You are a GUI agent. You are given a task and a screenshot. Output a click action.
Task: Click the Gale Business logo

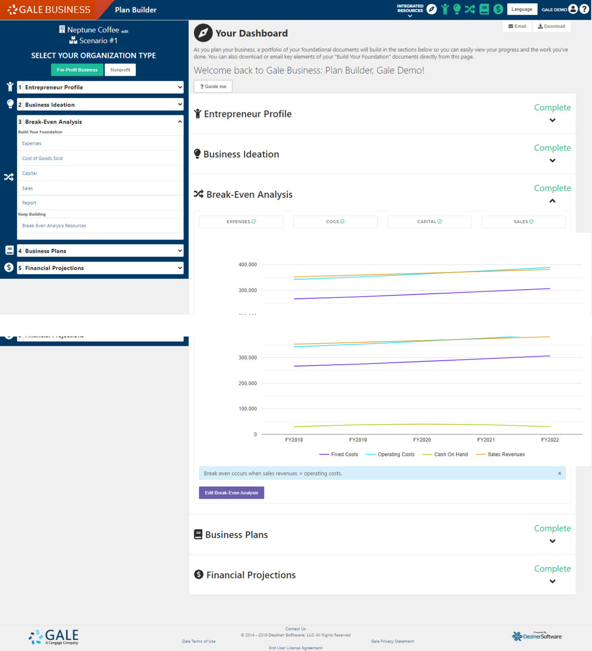49,10
